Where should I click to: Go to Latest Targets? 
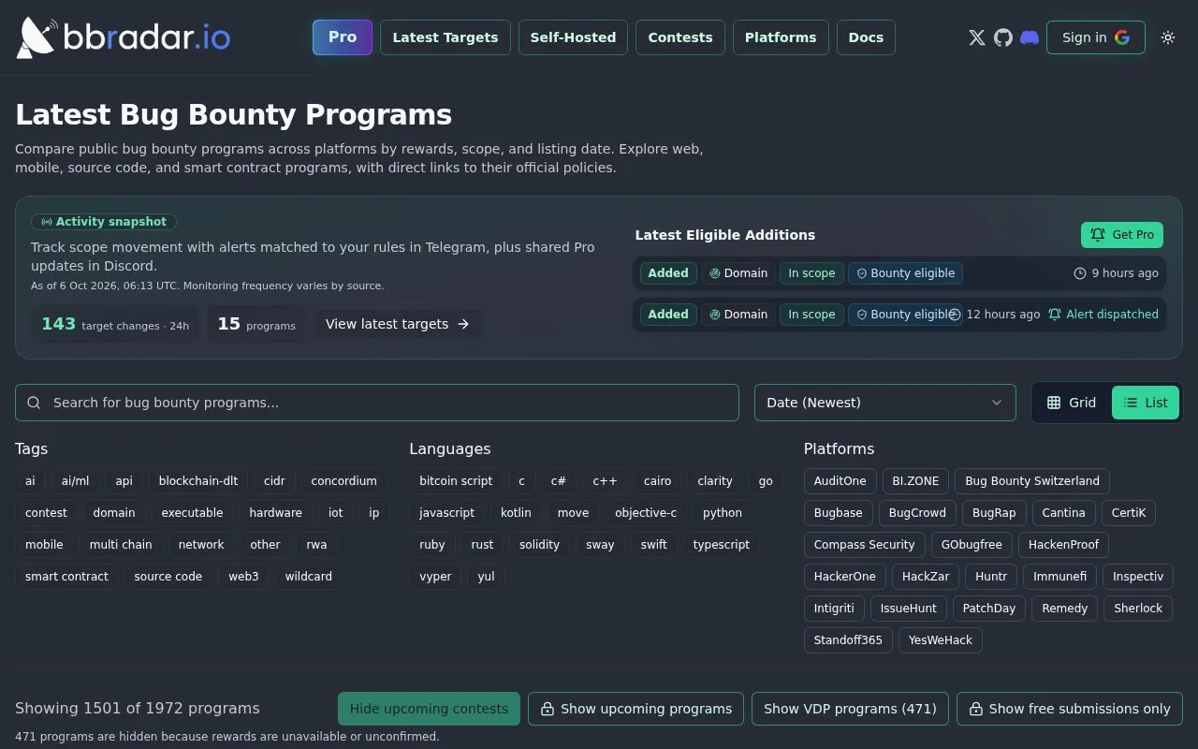click(446, 37)
